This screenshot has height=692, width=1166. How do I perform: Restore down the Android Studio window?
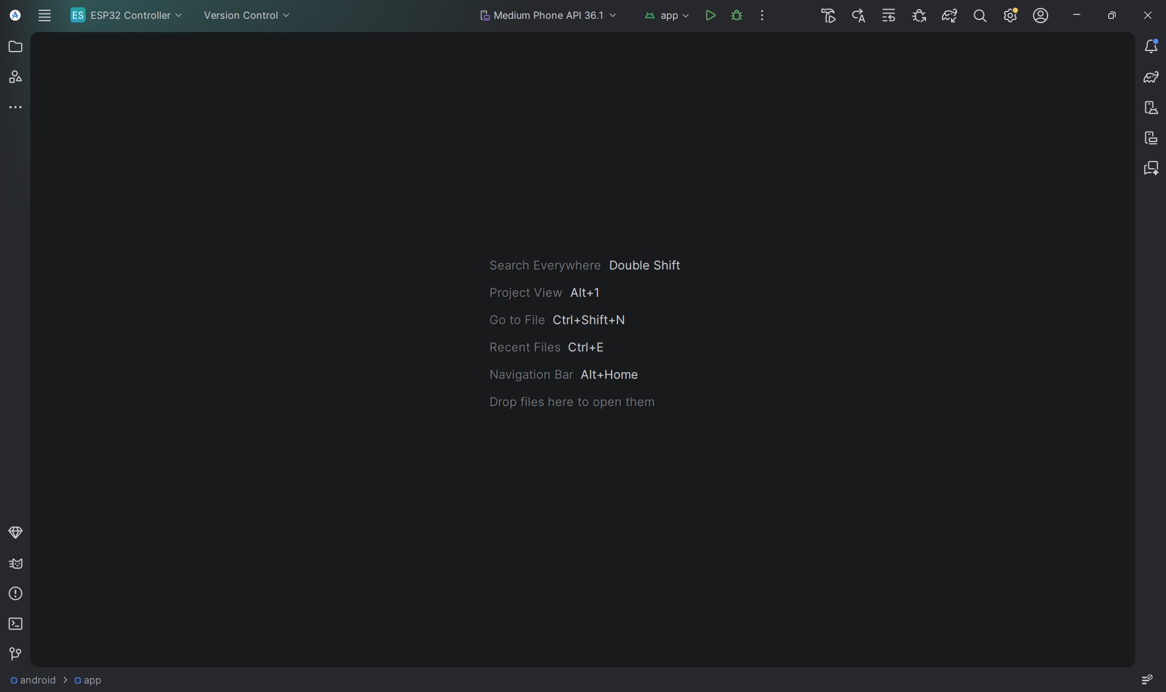1111,15
